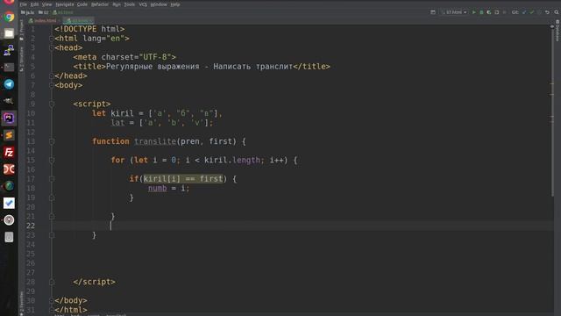The width and height of the screenshot is (561, 316).
Task: Collapse the body tag fold on line 7
Action: point(52,85)
